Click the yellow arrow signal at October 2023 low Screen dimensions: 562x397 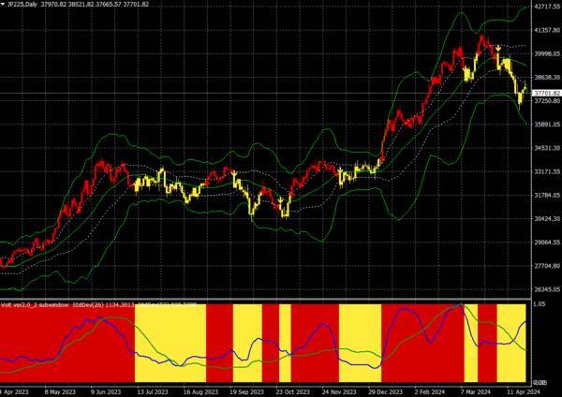coord(281,198)
